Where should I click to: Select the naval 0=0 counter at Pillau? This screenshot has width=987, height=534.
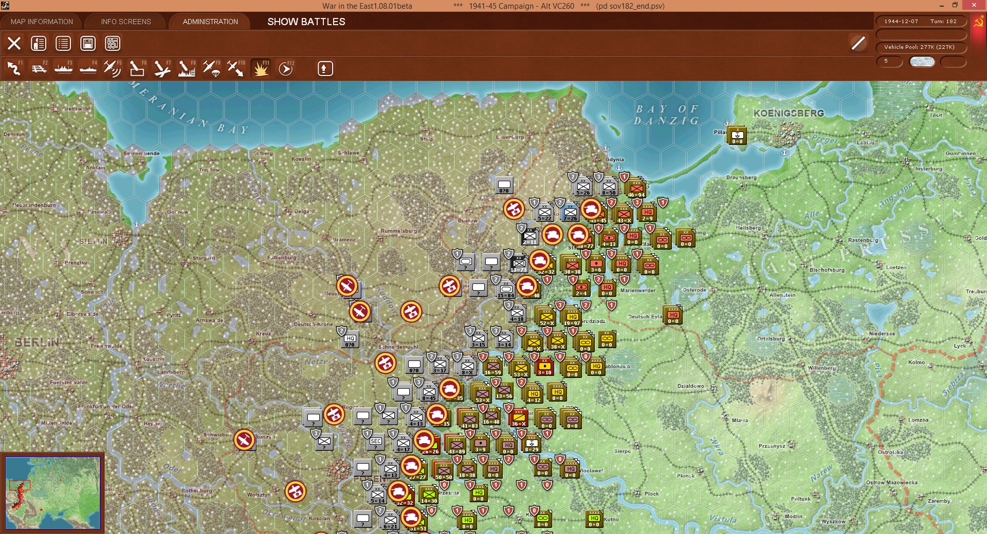tap(737, 136)
